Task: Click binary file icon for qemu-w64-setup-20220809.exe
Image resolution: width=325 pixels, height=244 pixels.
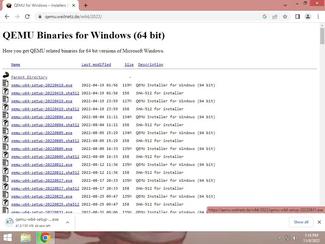Action: (5, 147)
